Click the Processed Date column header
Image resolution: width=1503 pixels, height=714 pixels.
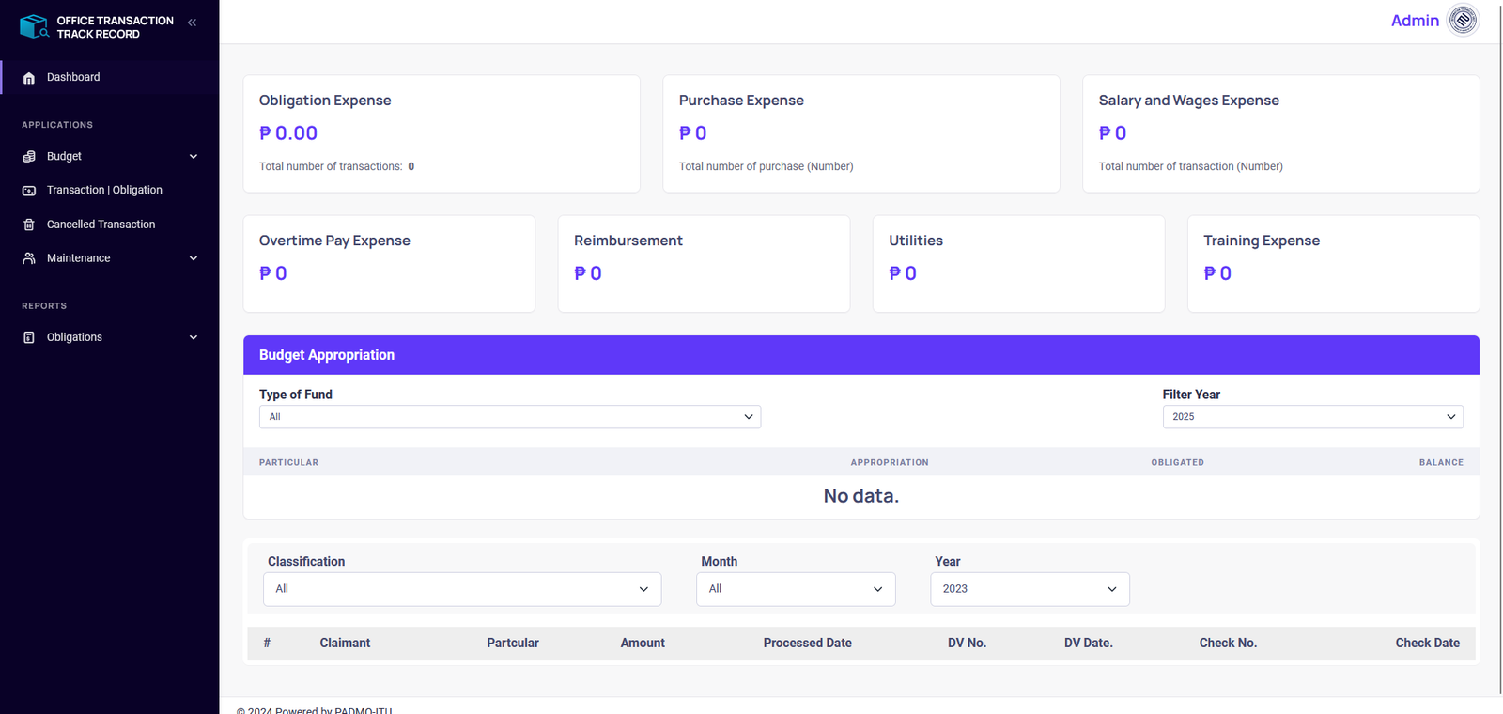[808, 643]
